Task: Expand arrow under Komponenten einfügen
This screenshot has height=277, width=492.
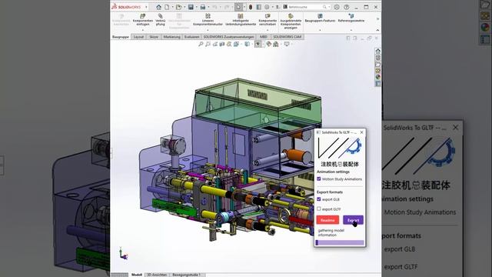Action: (143, 30)
